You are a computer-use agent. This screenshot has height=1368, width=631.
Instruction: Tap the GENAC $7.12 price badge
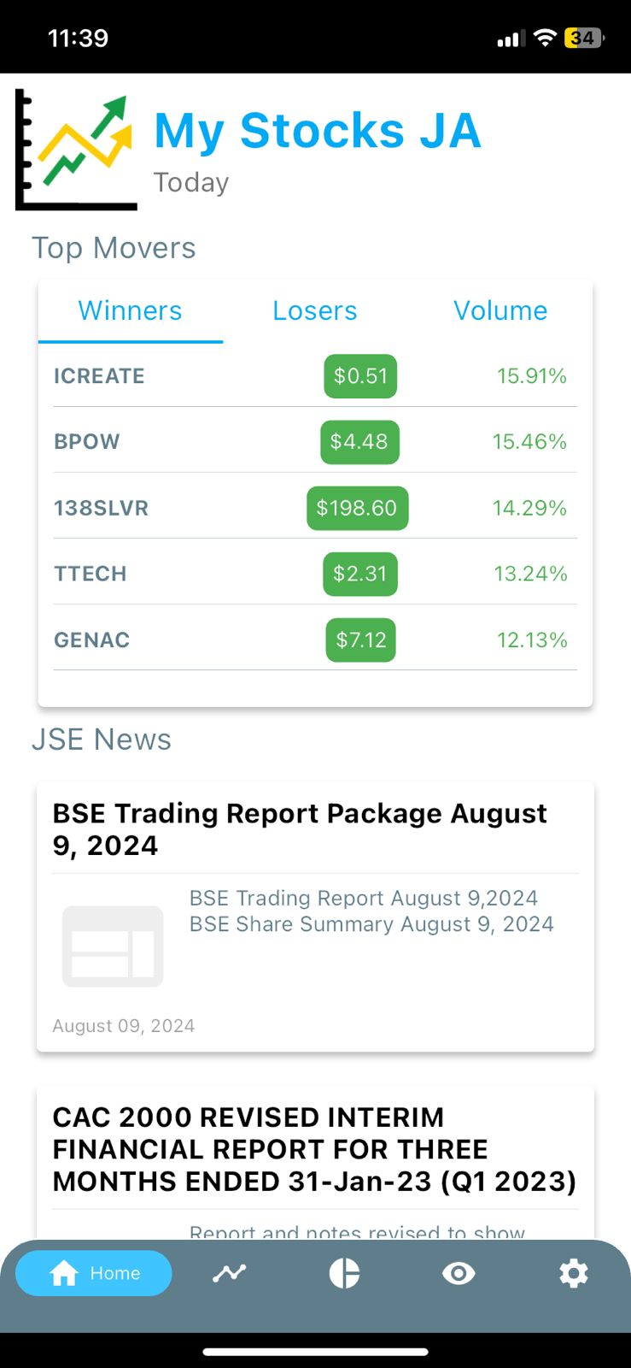(x=360, y=640)
